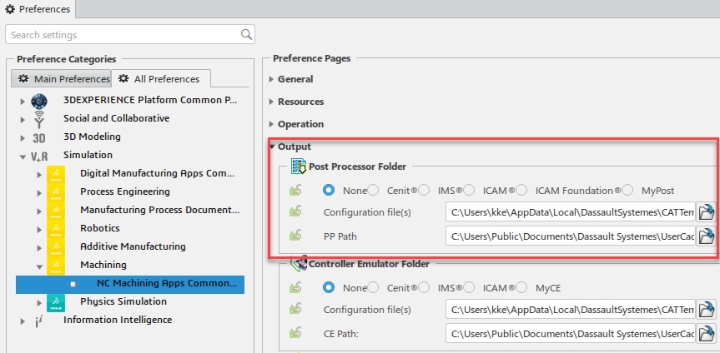This screenshot has height=353, width=720.
Task: Select ICAM controller emulator option
Action: pos(469,288)
